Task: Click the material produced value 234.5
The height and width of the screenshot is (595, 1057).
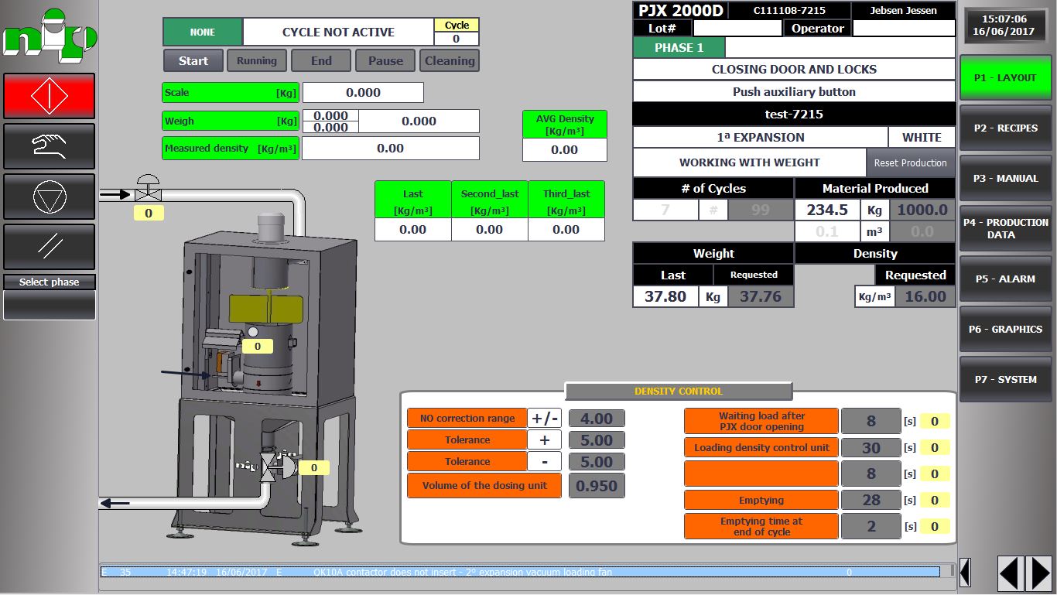Action: pyautogui.click(x=827, y=210)
